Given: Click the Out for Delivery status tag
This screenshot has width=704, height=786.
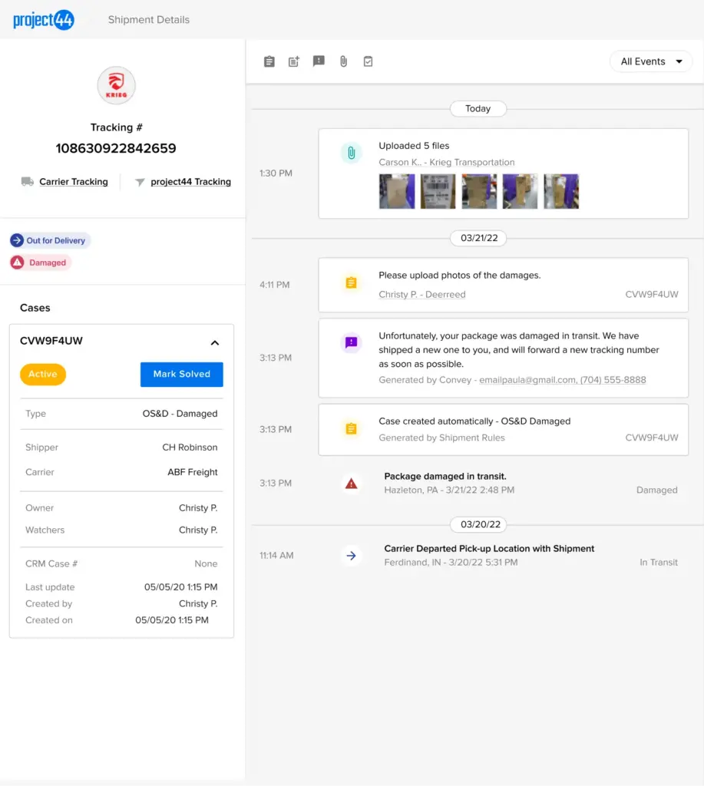Looking at the screenshot, I should pos(50,241).
